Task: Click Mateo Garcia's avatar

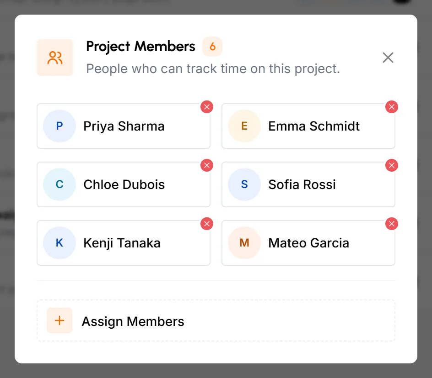Action: 244,243
